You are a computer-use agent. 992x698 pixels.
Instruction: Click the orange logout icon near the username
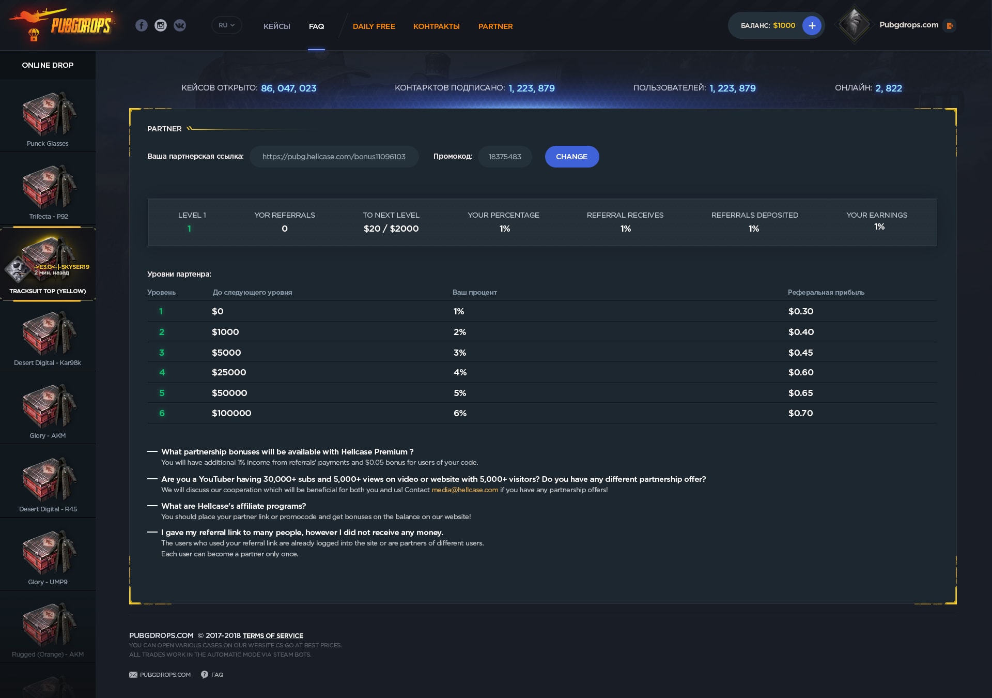[950, 25]
